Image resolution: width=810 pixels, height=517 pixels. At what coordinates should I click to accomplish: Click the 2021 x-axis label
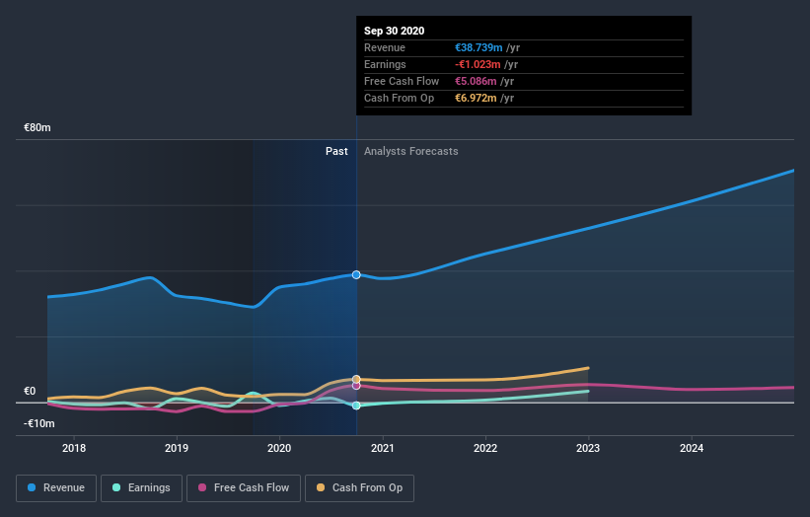tap(382, 448)
